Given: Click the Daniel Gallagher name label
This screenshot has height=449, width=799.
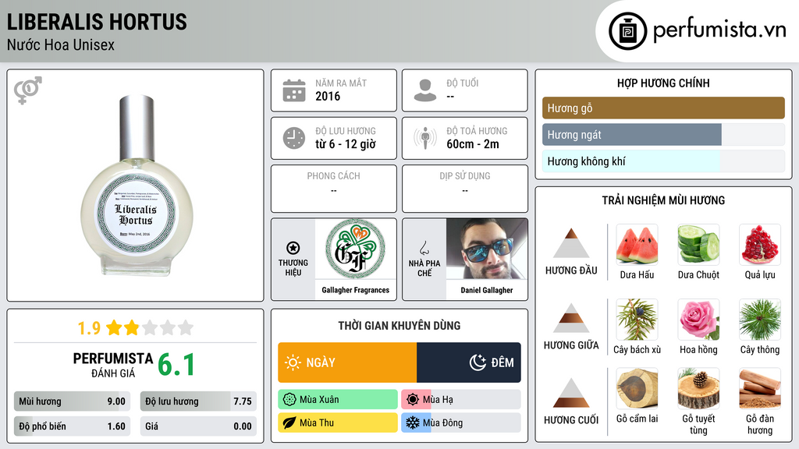Looking at the screenshot, I should 487,290.
